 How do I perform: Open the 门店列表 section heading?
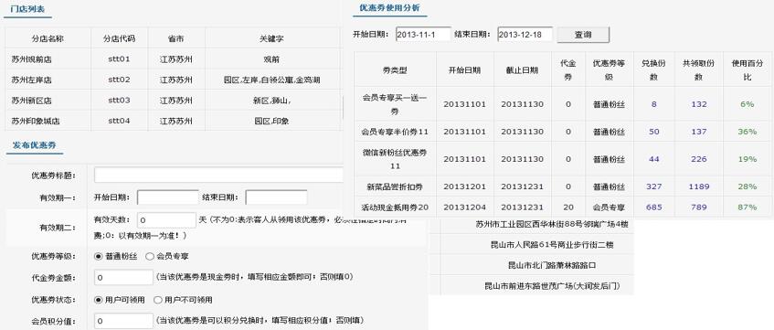tap(27, 8)
